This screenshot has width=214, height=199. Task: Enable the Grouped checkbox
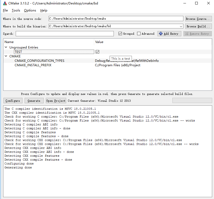120,33
